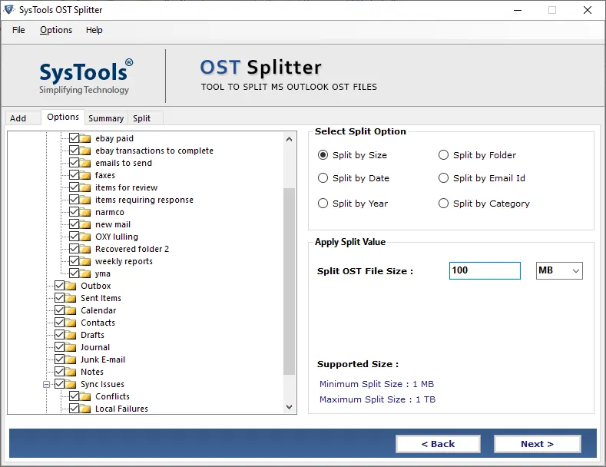Click the Calendar folder icon
Screen dimensions: 606x467
71,310
